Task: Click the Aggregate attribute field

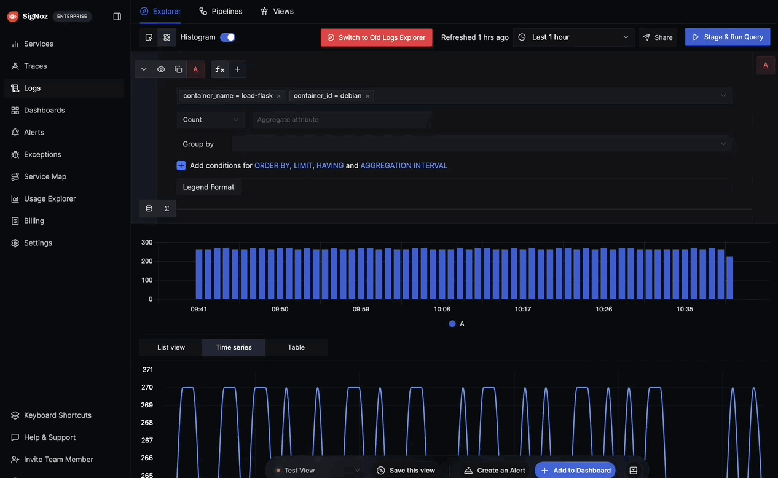Action: point(341,120)
